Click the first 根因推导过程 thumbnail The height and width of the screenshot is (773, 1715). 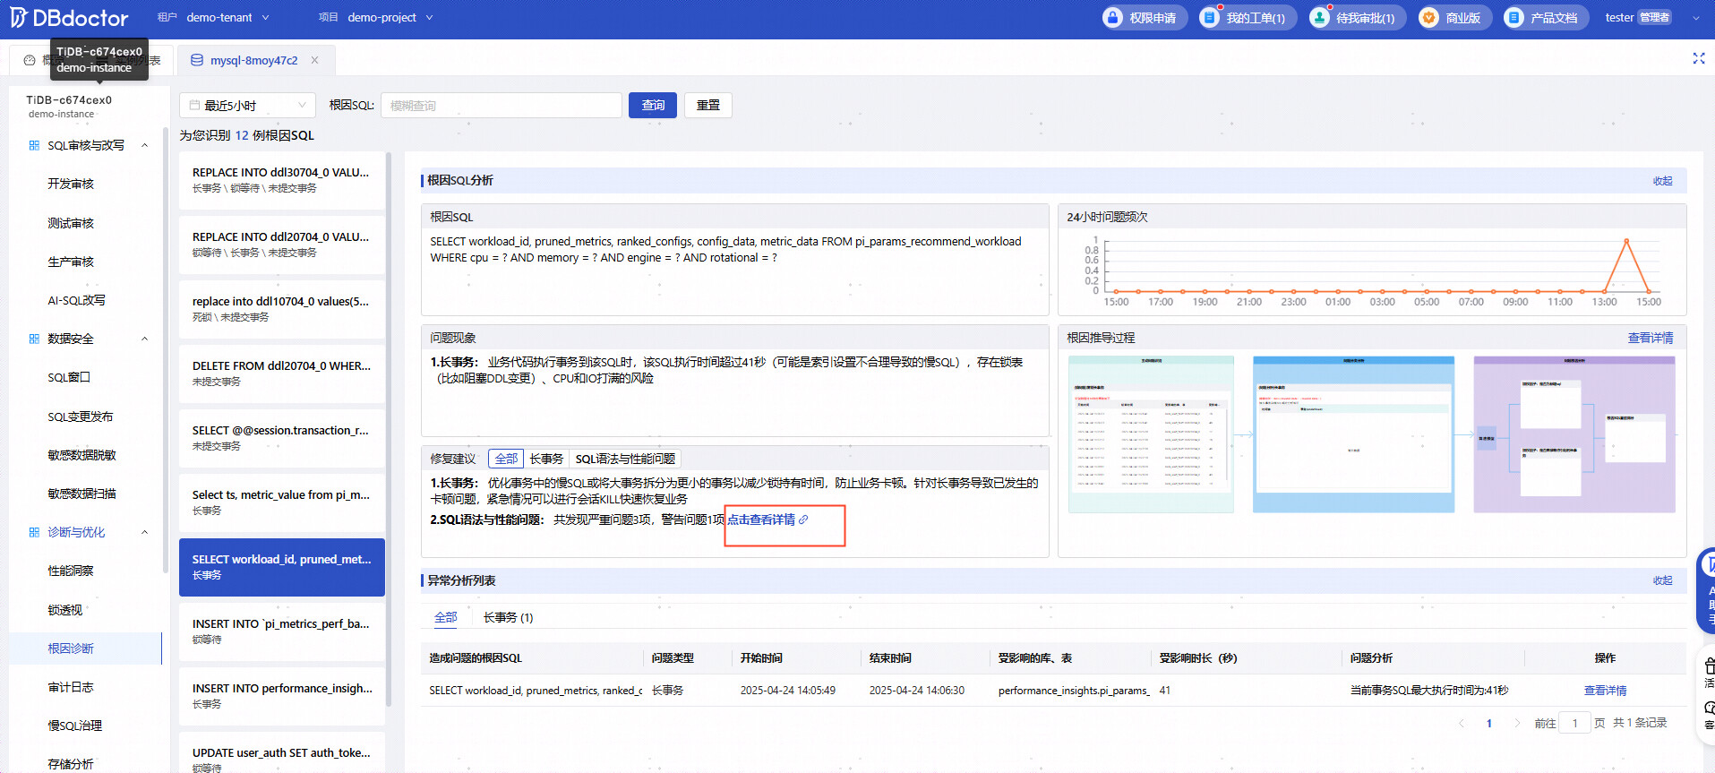click(x=1151, y=434)
